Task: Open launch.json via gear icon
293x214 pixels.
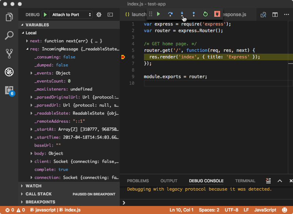Action: click(99, 15)
